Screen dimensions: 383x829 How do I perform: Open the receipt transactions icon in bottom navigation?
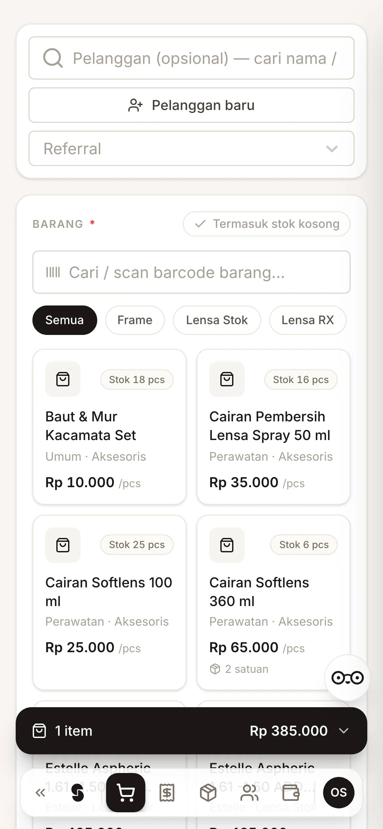point(167,793)
